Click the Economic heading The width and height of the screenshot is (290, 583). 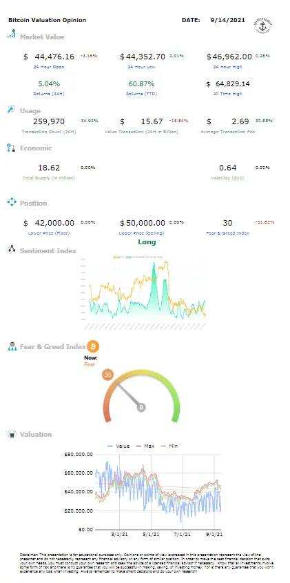[x=36, y=148]
